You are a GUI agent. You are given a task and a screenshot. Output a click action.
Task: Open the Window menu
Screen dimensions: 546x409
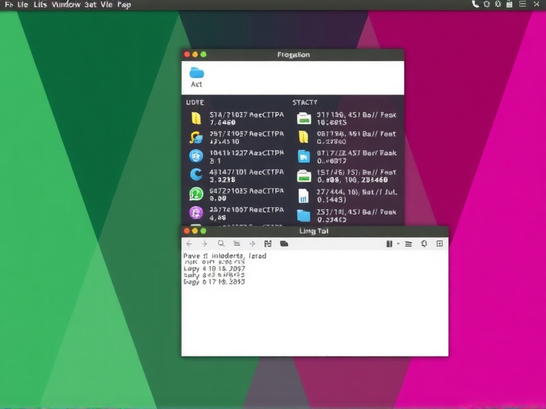(x=68, y=5)
